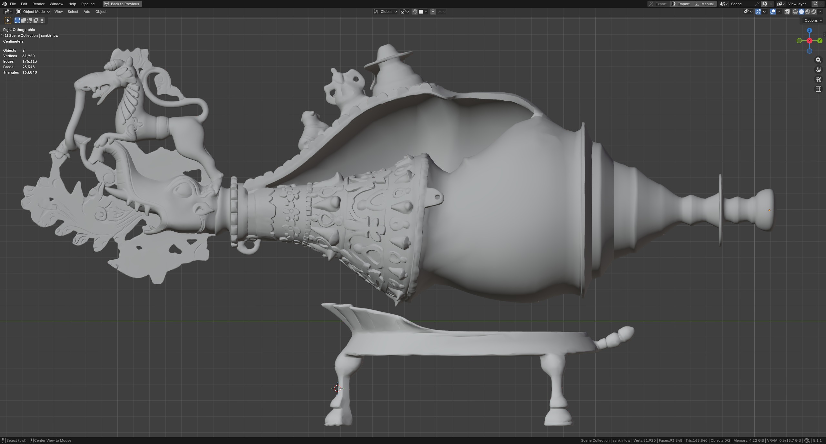Click the Back to Previous button
826x444 pixels.
point(122,4)
